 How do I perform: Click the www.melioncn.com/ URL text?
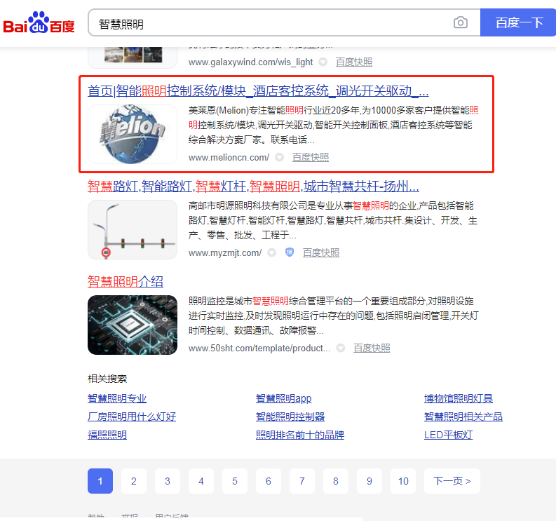pyautogui.click(x=229, y=158)
